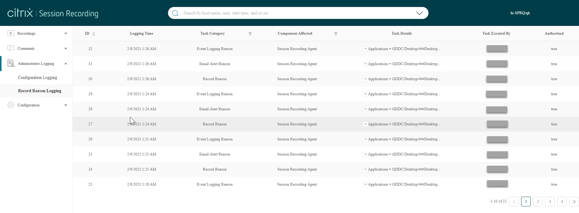Open the search bar dropdown chevron
Viewport: 579px width, 213px height.
tap(419, 13)
